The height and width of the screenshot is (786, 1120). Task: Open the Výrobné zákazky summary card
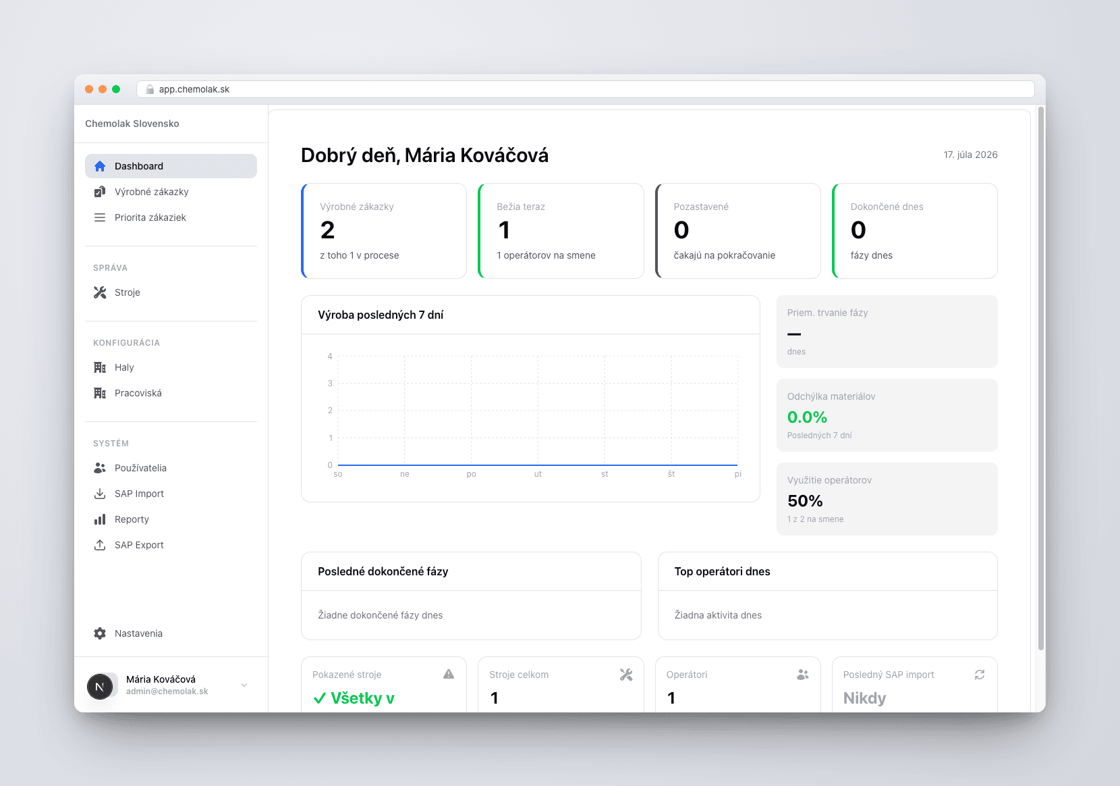tap(384, 231)
